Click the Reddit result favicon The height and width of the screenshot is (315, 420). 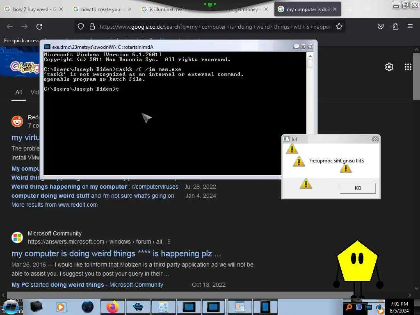(17, 121)
